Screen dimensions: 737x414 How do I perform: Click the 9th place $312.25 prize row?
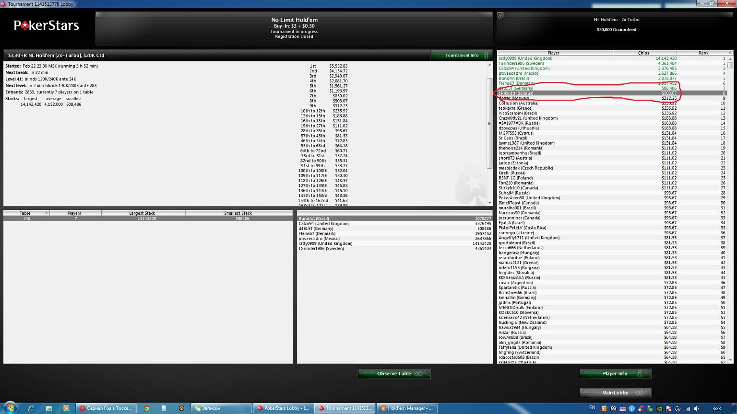tap(328, 106)
